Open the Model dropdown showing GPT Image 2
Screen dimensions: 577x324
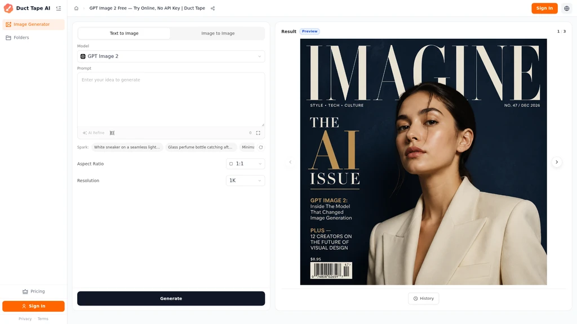click(171, 56)
